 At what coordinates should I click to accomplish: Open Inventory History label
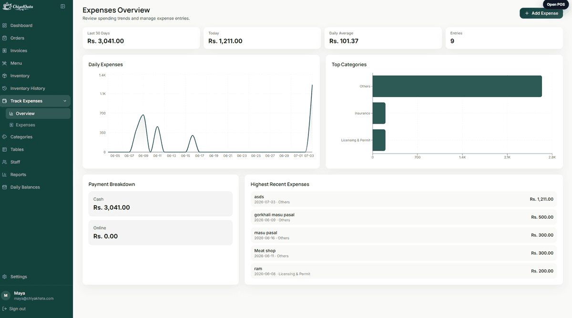[x=28, y=88]
